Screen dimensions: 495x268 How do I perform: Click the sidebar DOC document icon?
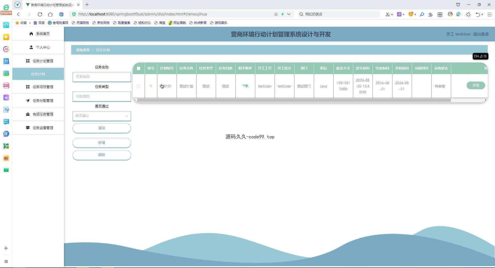[x=6, y=122]
